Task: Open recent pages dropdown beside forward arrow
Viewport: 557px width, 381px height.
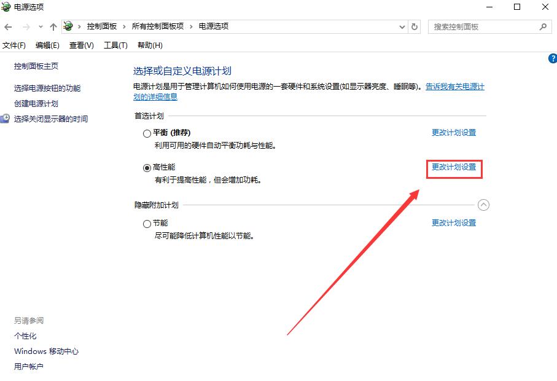Action: tap(41, 26)
